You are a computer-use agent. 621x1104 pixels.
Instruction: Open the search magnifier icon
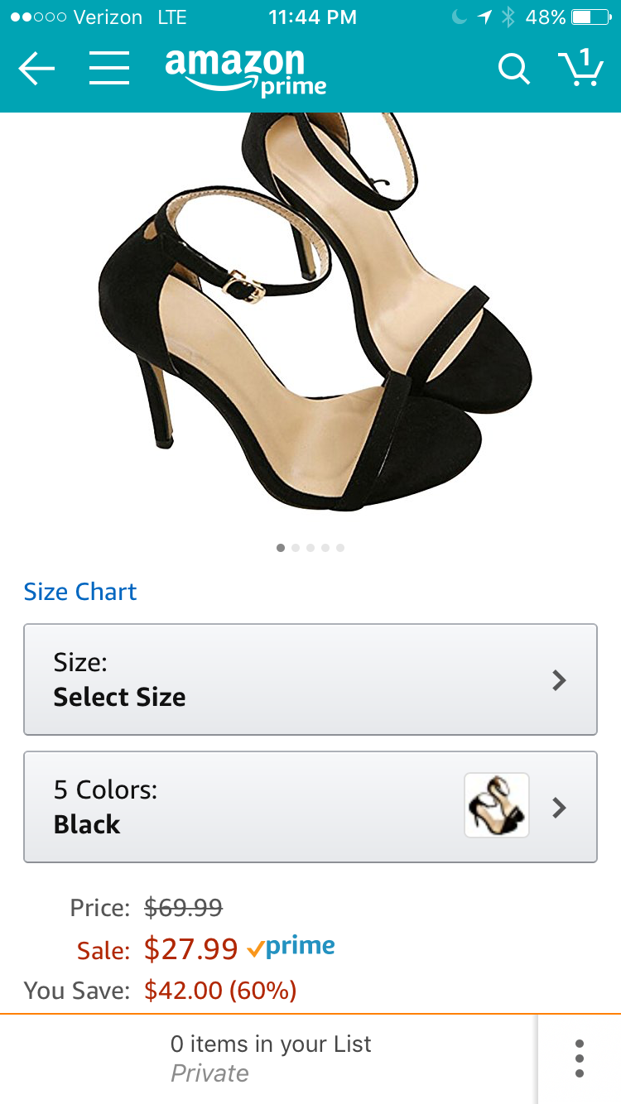tap(513, 70)
